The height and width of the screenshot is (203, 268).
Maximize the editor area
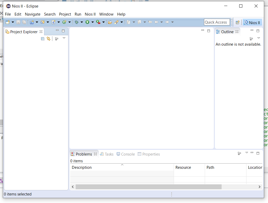coord(209,31)
